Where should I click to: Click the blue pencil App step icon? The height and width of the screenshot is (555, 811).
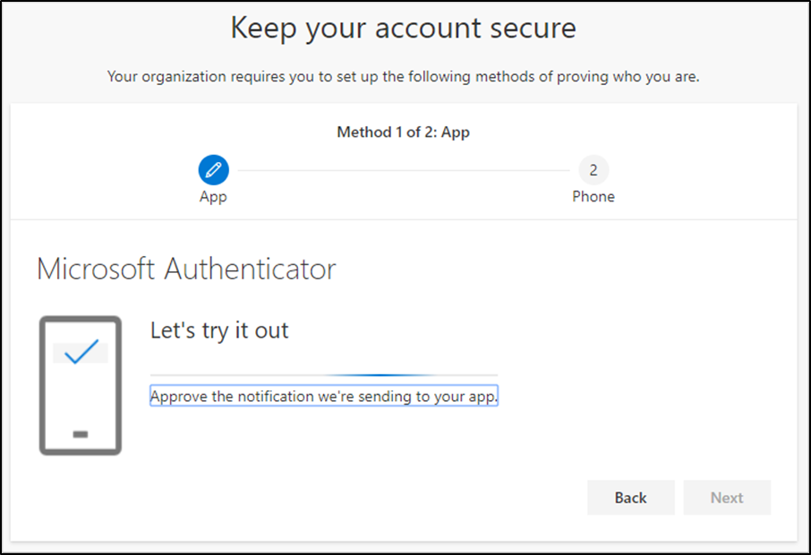pyautogui.click(x=213, y=169)
